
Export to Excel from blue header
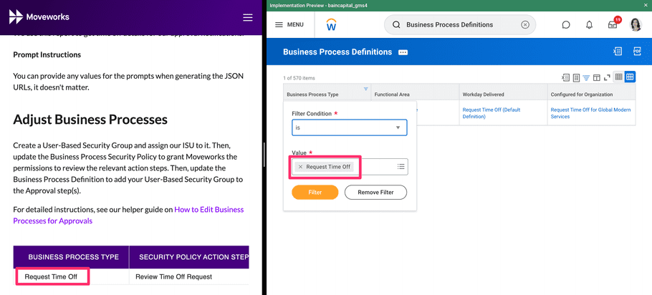[618, 52]
